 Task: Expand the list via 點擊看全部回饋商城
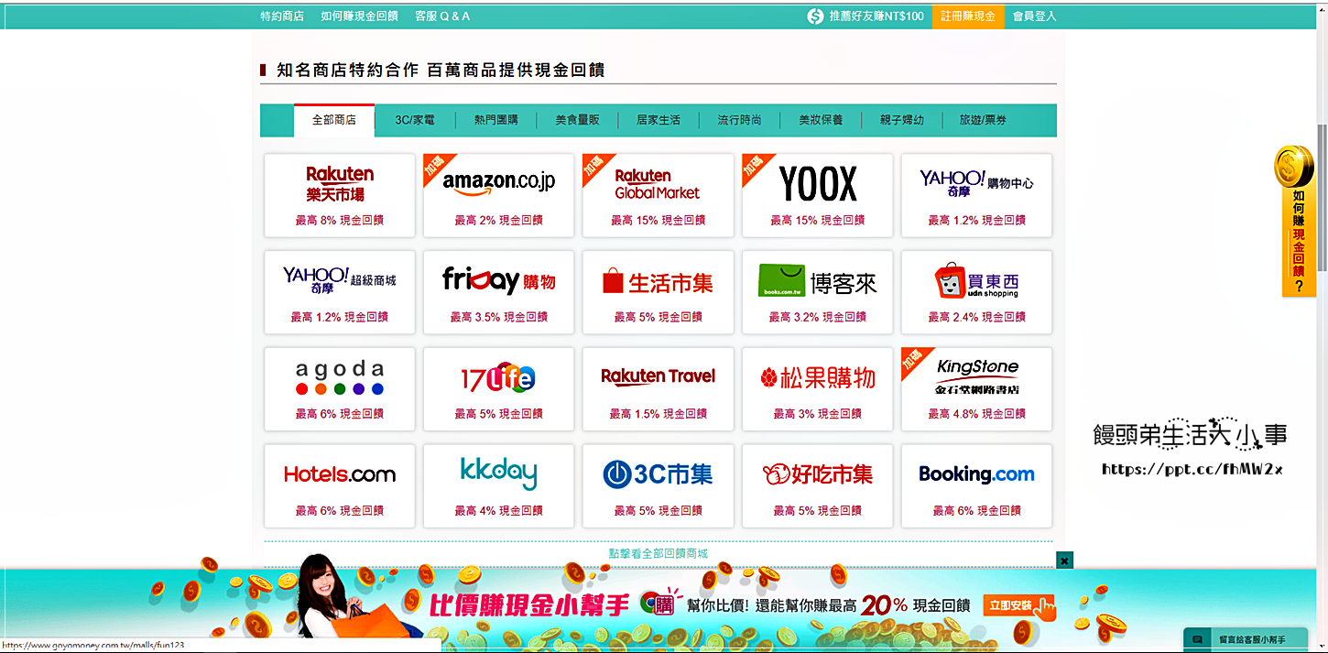658,553
